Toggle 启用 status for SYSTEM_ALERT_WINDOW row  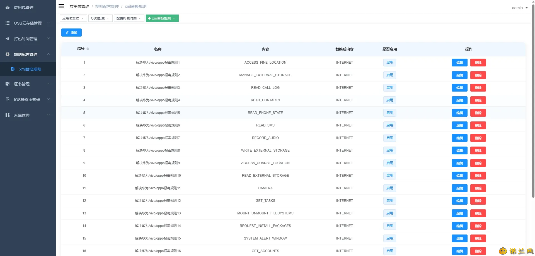(389, 238)
